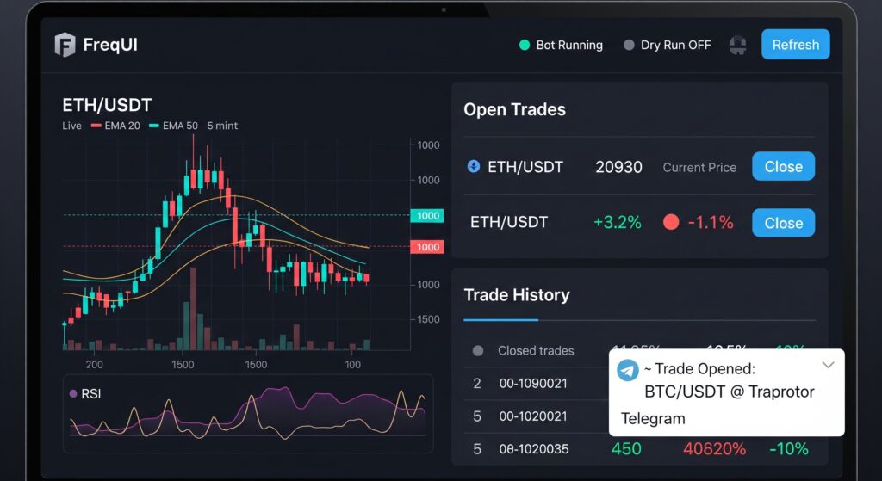
Task: Click the red circle beside -1.1%
Action: tap(671, 222)
